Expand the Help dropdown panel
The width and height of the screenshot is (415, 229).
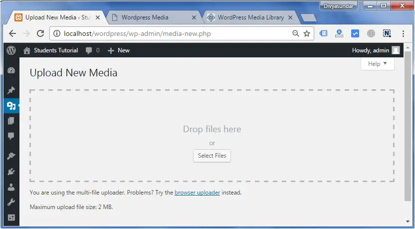tap(377, 64)
